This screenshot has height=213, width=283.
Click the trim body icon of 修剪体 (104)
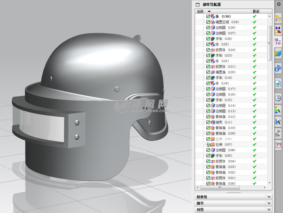213,161
